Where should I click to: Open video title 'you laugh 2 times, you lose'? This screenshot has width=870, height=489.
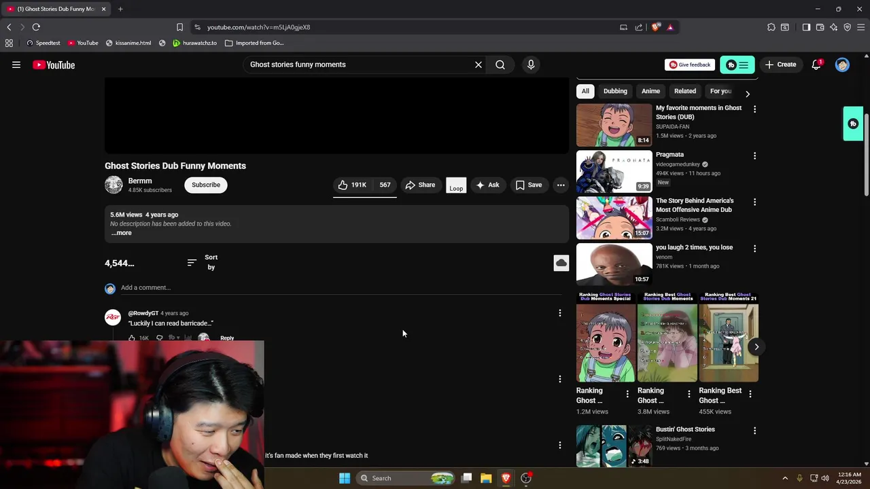coord(694,247)
